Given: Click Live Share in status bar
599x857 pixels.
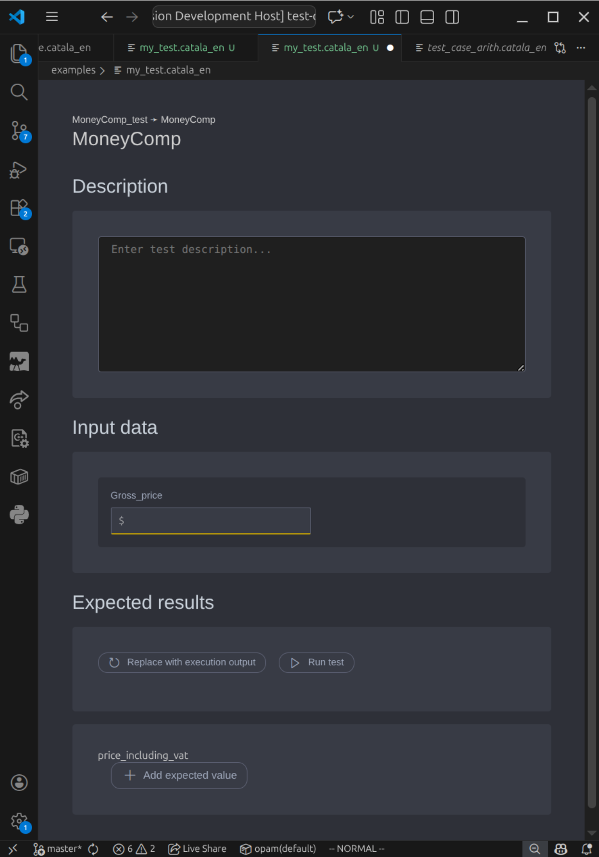Looking at the screenshot, I should click(x=197, y=849).
